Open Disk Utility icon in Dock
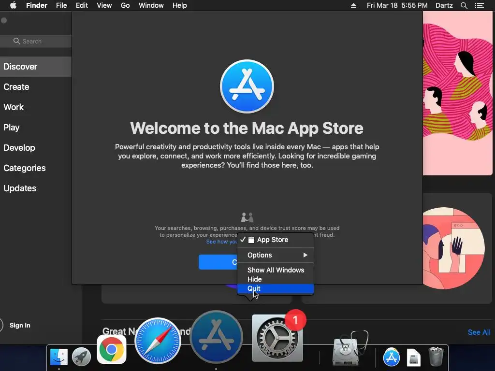Image resolution: width=495 pixels, height=371 pixels. coord(349,348)
